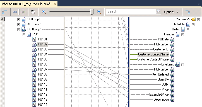This screenshot has width=202, height=107.
Task: Expand the ADVLoop1 node
Action: pos(18,25)
